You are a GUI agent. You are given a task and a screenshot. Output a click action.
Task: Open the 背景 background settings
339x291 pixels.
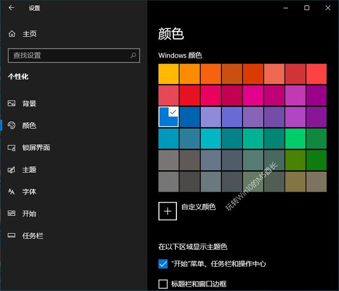click(29, 104)
